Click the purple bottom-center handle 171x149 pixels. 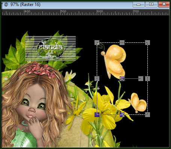pyautogui.click(x=122, y=114)
